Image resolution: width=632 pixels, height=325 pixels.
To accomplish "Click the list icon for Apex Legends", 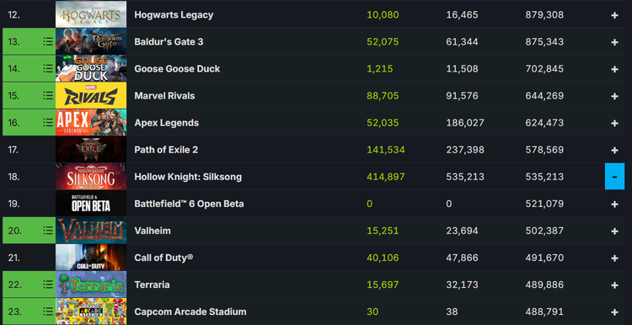I will tap(48, 122).
